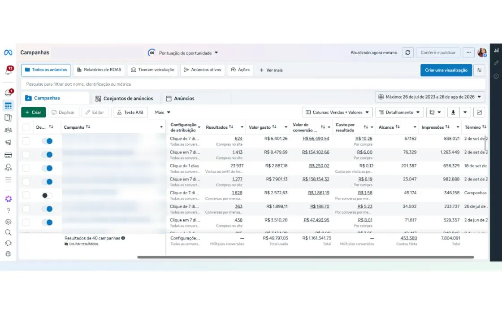Click the horizontal scrollbar below the table
Image resolution: width=502 pixels, height=314 pixels.
click(305, 257)
